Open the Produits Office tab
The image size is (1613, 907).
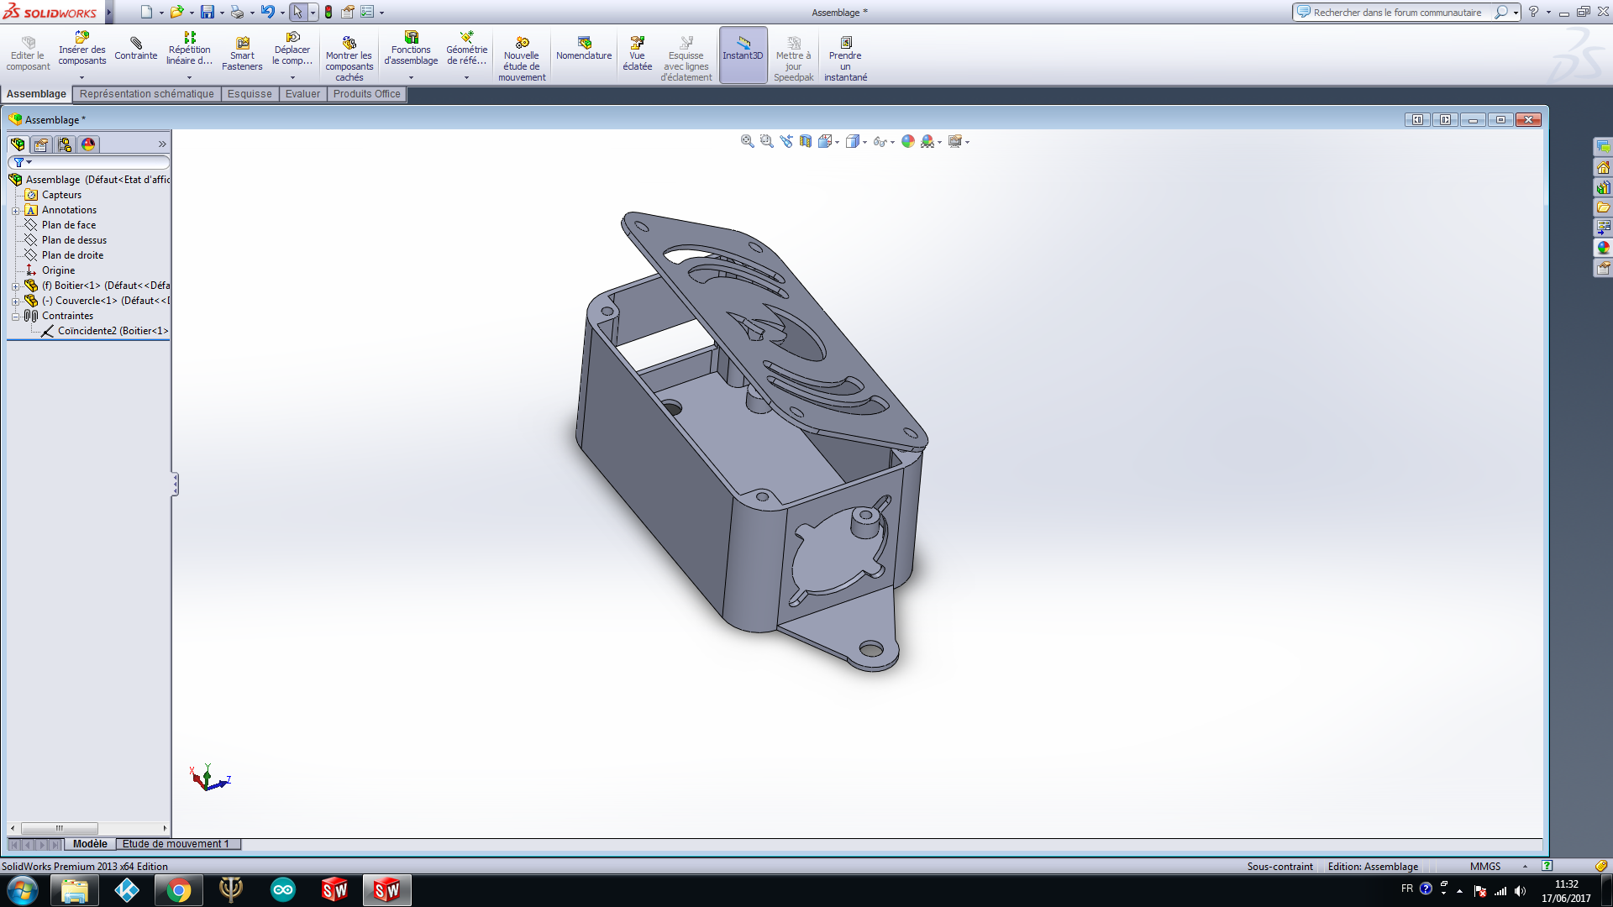pyautogui.click(x=366, y=94)
